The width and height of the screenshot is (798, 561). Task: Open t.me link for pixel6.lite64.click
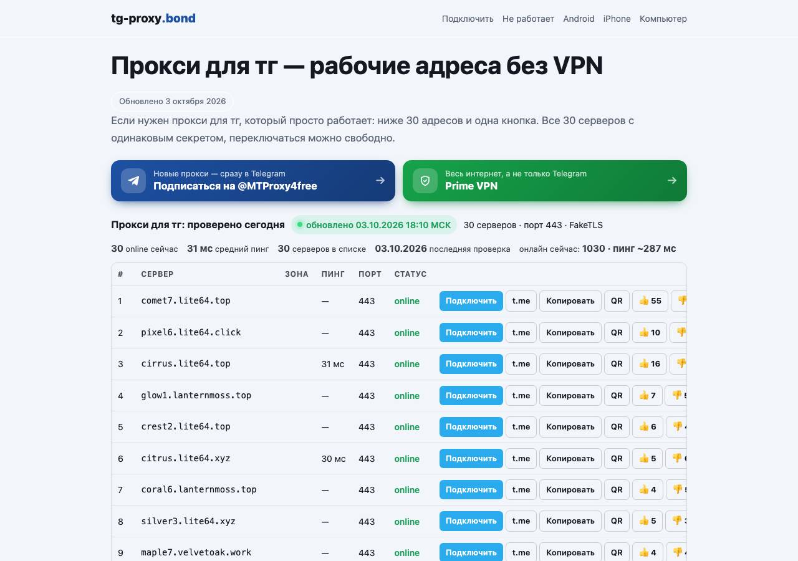point(521,333)
